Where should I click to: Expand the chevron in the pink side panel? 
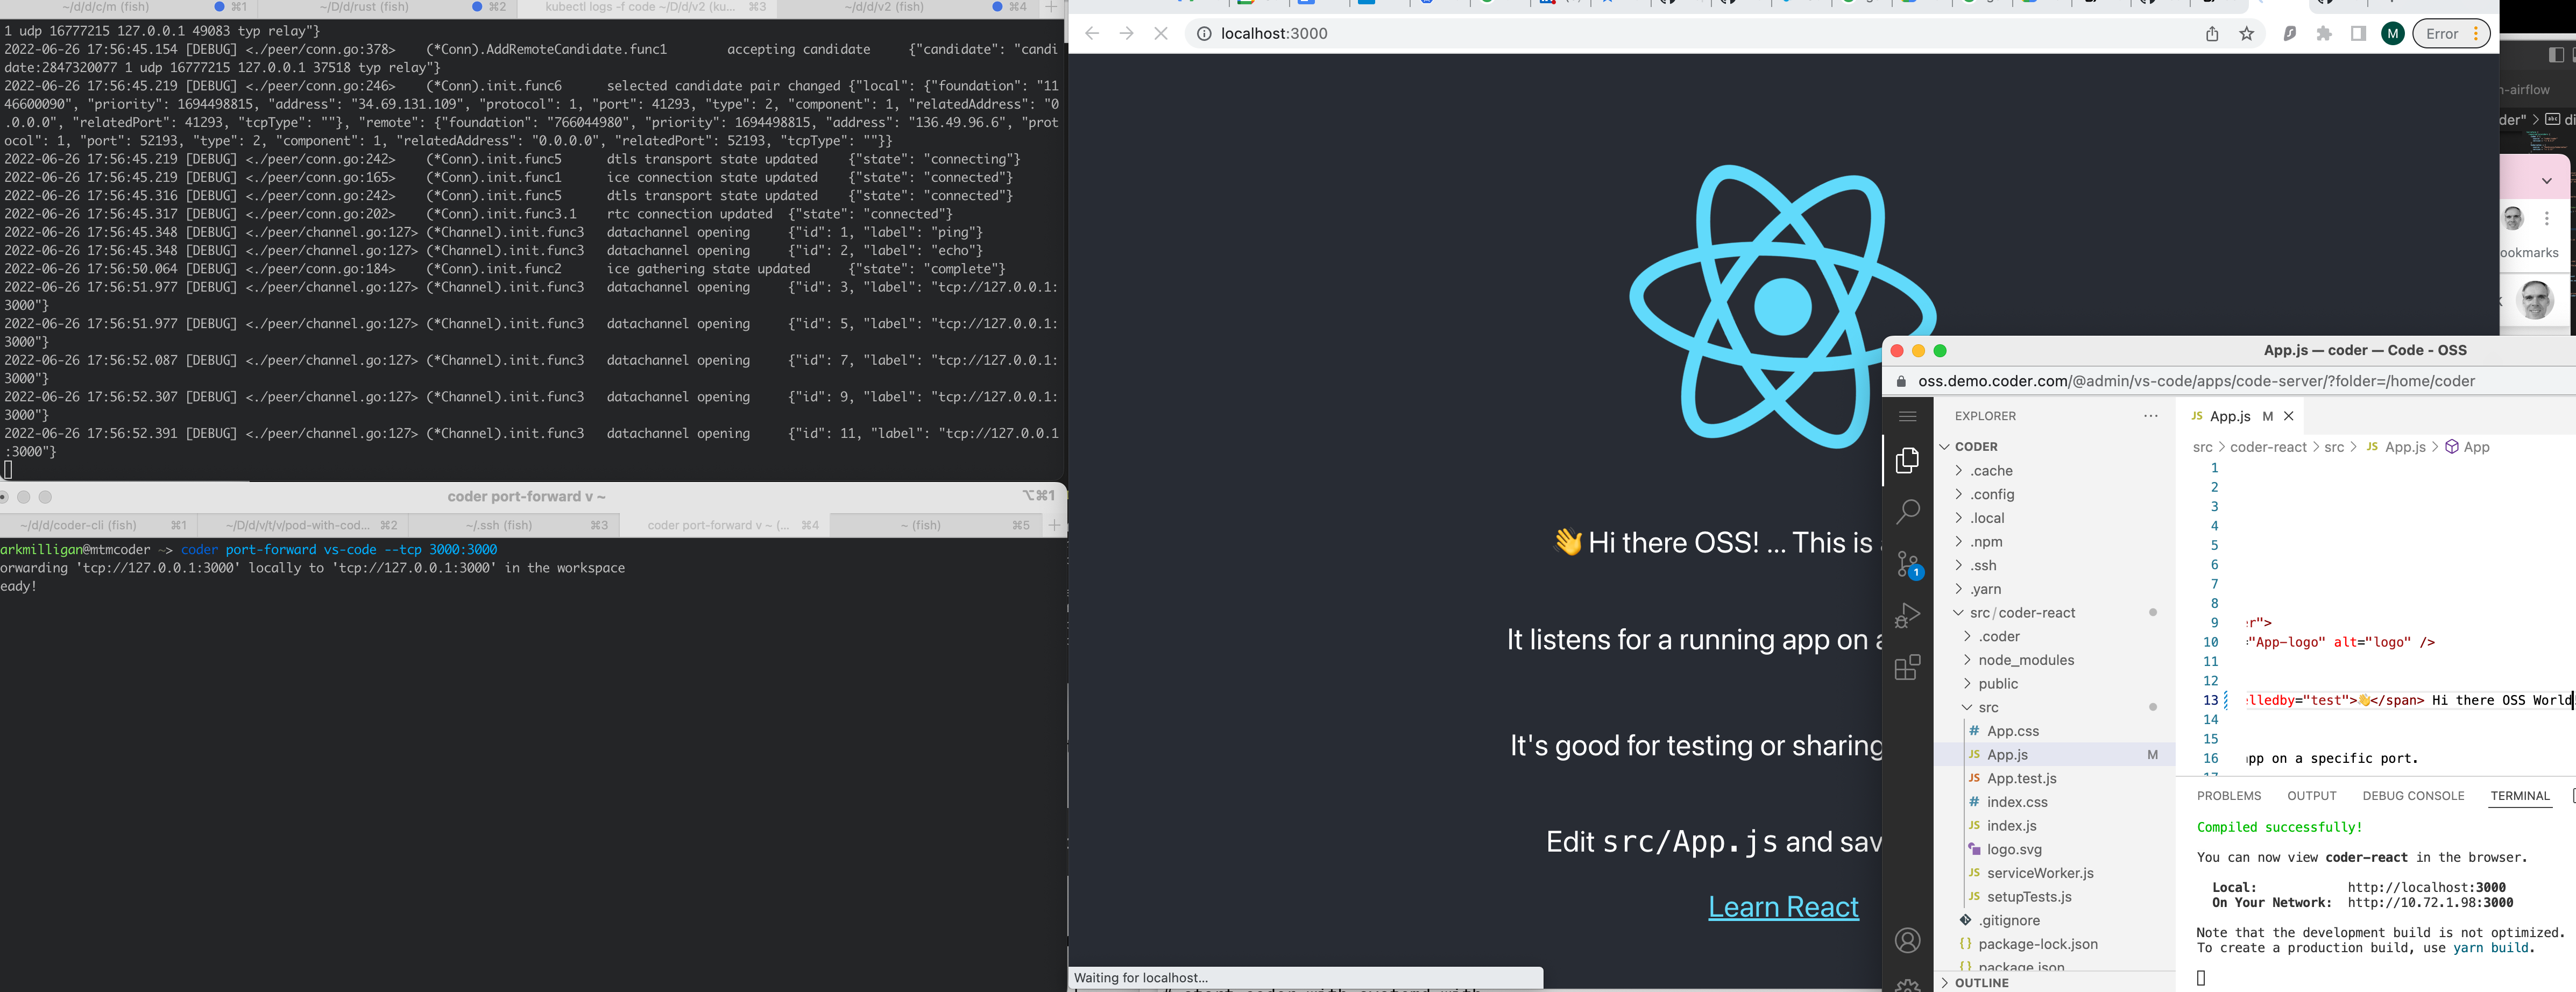pyautogui.click(x=2546, y=181)
